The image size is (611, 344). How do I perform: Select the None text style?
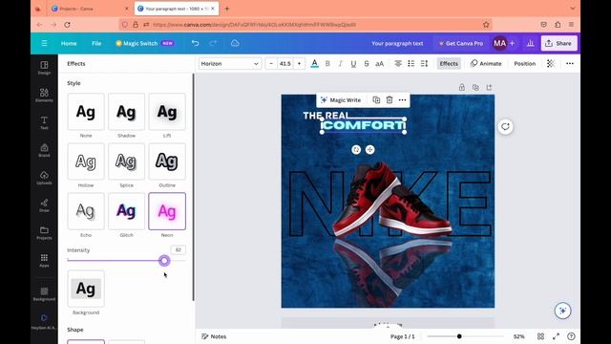click(x=86, y=112)
